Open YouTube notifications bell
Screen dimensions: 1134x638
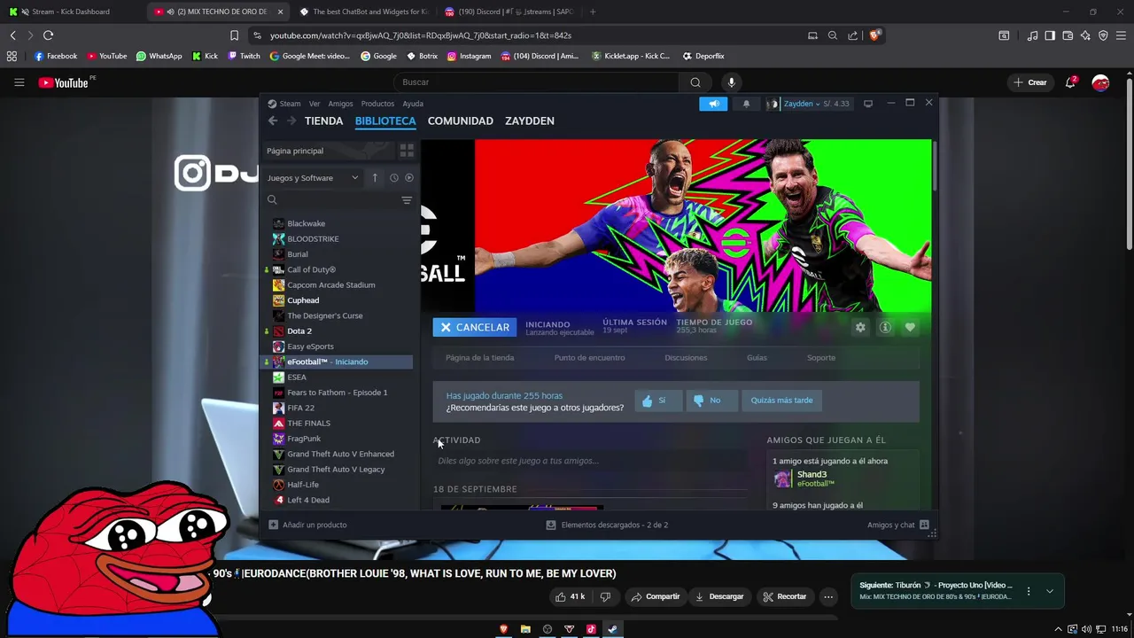click(1070, 82)
